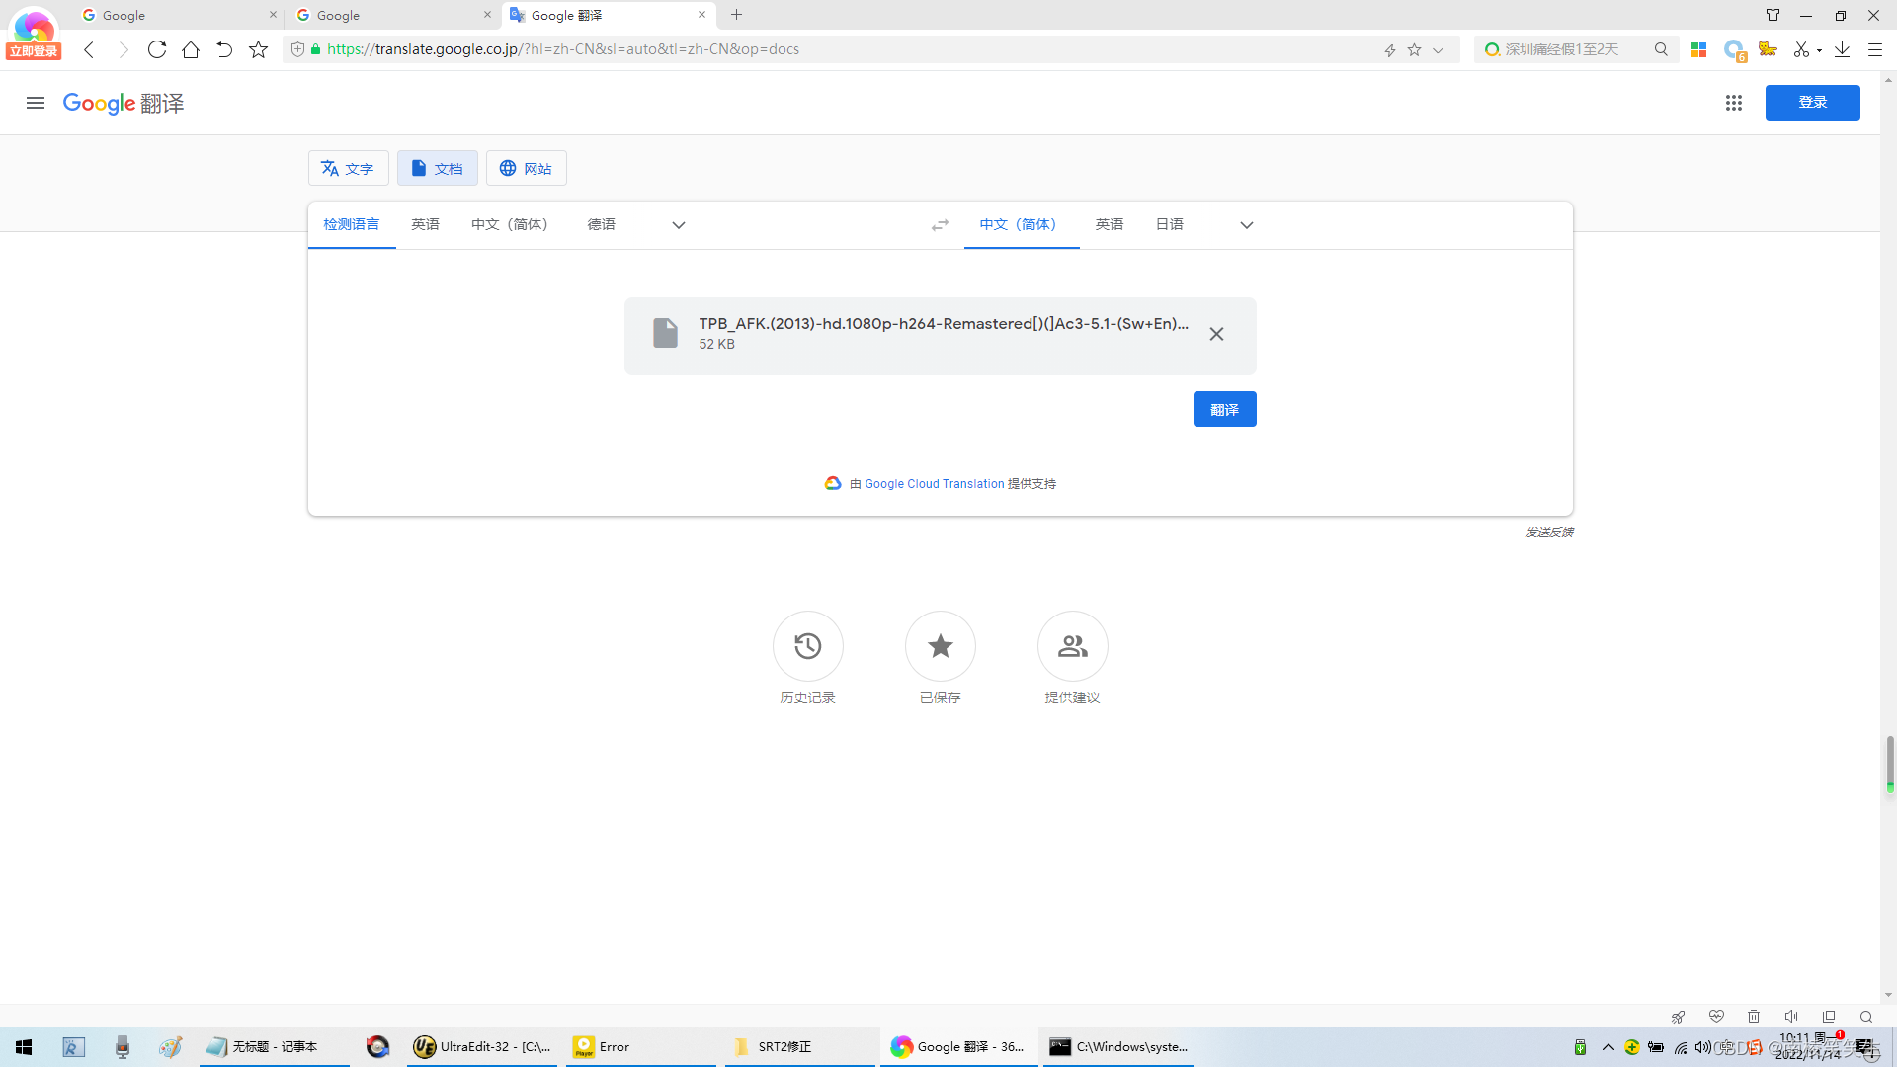Go to browser home page icon

191,49
